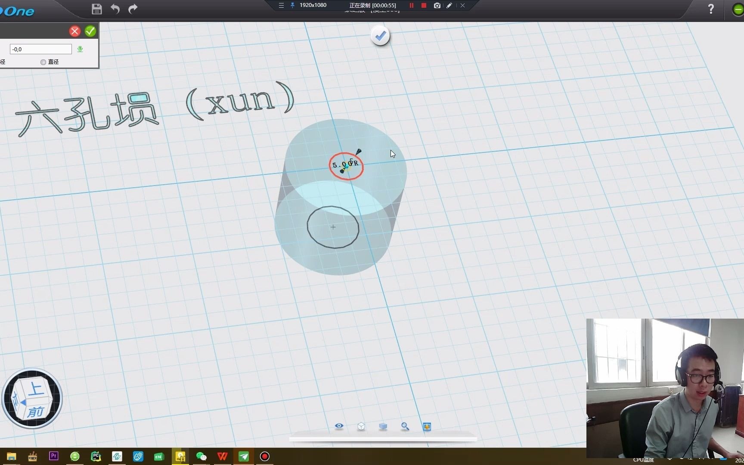Click the 上 face of the view cube
Screen dimensions: 744x465
click(36, 389)
